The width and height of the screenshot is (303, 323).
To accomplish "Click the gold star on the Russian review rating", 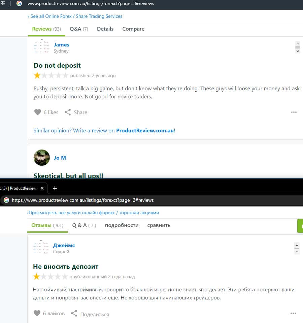I will (x=36, y=277).
